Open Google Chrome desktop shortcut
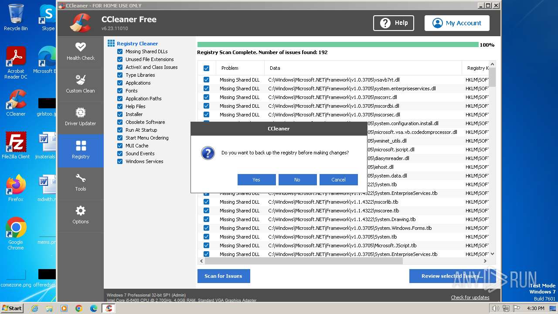558x314 pixels. click(16, 234)
